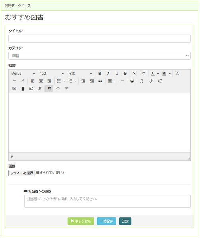Open the 12pt font size dropdown

52,74
